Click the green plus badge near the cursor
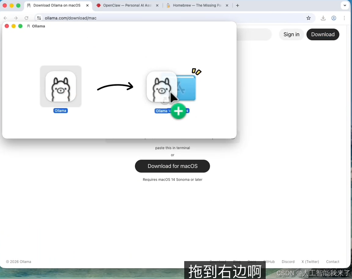Image resolution: width=352 pixels, height=279 pixels. [x=178, y=111]
